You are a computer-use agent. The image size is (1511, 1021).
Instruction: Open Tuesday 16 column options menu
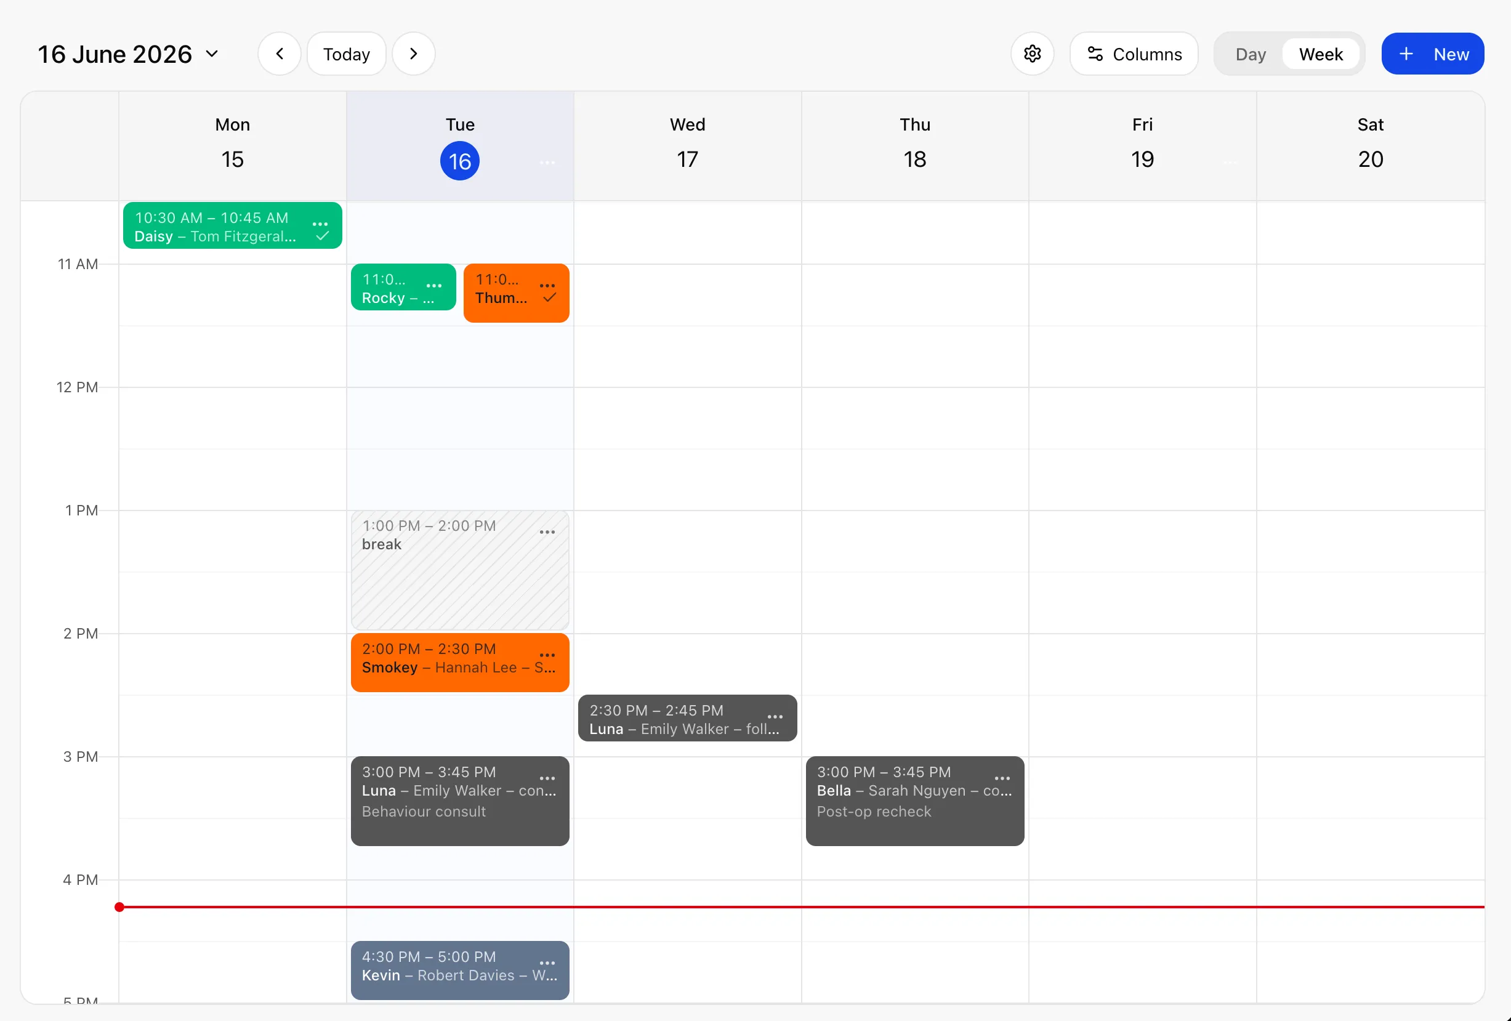coord(547,163)
